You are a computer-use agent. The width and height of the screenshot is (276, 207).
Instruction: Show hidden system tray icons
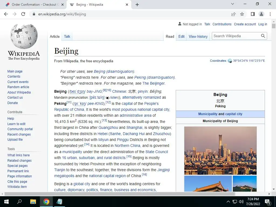click(x=228, y=202)
